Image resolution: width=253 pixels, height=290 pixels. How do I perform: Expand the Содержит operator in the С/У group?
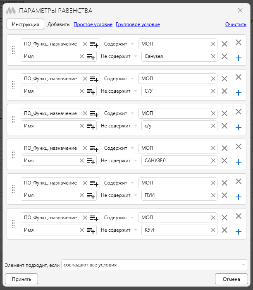pos(119,79)
